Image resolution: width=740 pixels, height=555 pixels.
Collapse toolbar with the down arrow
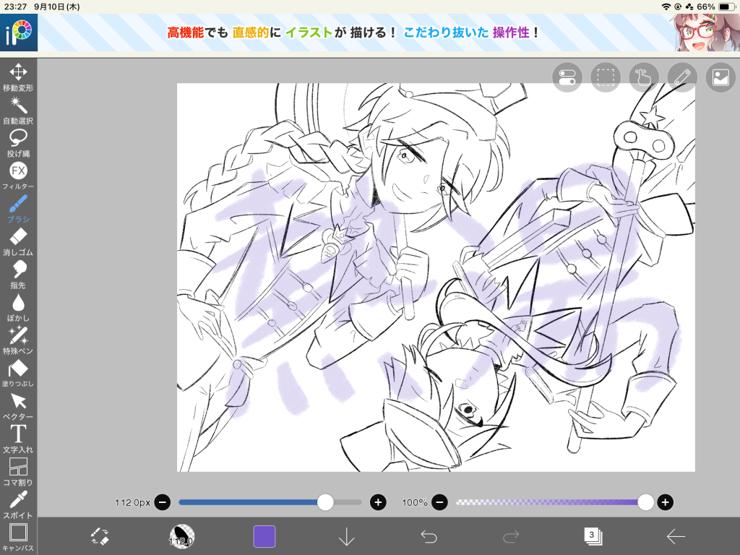click(x=346, y=537)
